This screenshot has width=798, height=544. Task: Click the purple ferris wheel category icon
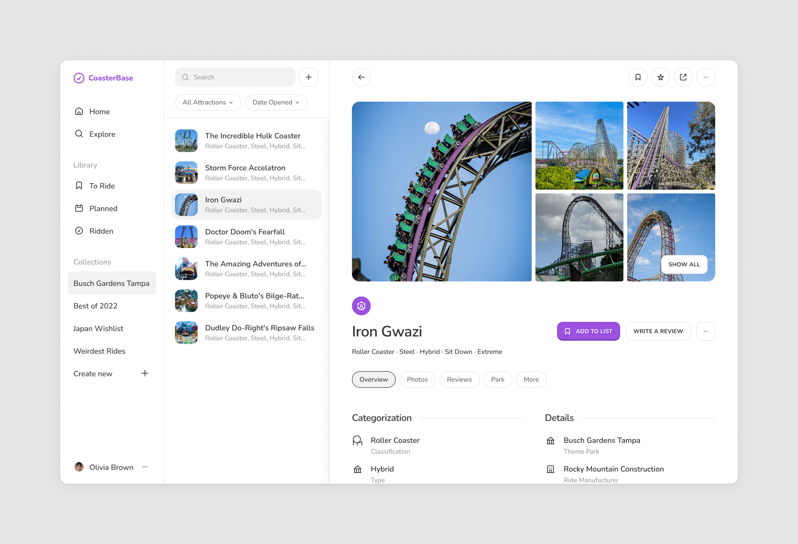(361, 305)
